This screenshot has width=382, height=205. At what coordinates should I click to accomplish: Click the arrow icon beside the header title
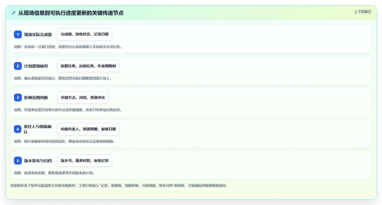[13, 13]
